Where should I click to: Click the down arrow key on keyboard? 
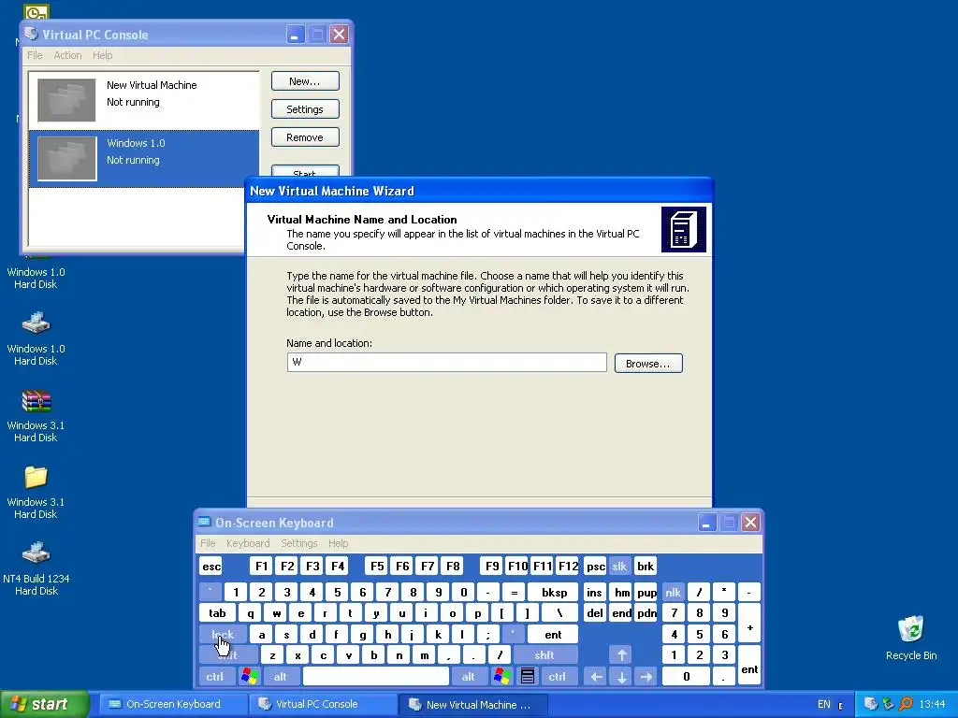pyautogui.click(x=621, y=677)
